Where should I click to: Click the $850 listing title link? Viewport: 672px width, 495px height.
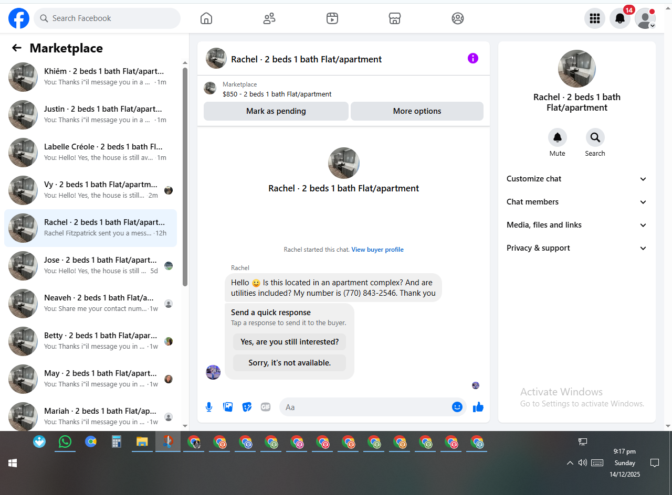click(277, 94)
